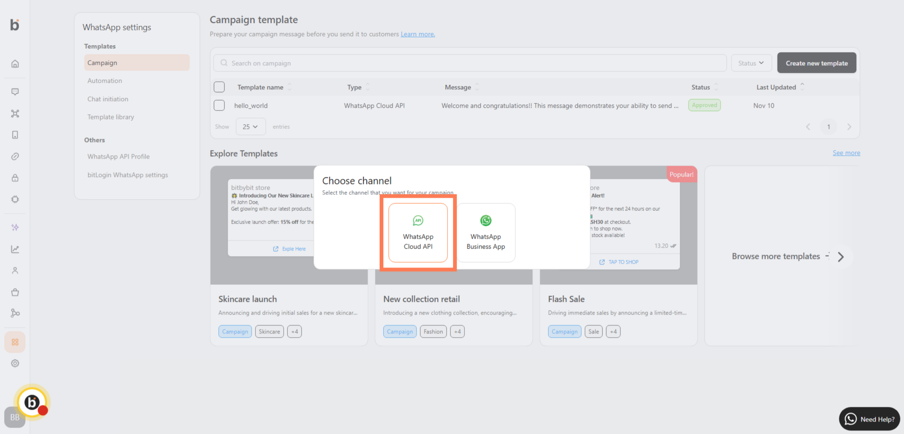Click the Search on campaign field
Screen dimensions: 904x434
[469, 63]
